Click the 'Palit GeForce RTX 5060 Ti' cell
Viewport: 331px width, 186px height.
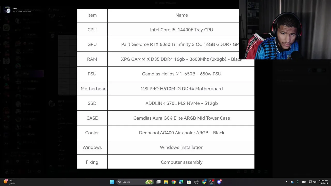click(173, 44)
